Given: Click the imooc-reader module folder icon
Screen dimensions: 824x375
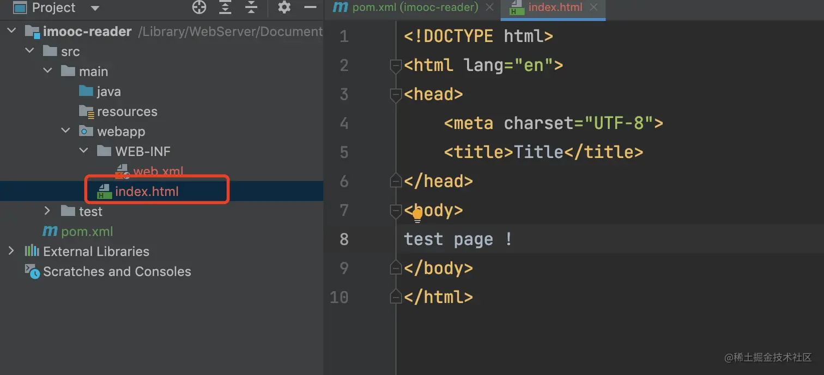Looking at the screenshot, I should tap(33, 32).
